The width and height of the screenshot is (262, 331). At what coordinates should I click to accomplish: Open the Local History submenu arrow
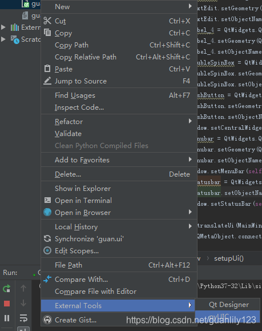190,226
